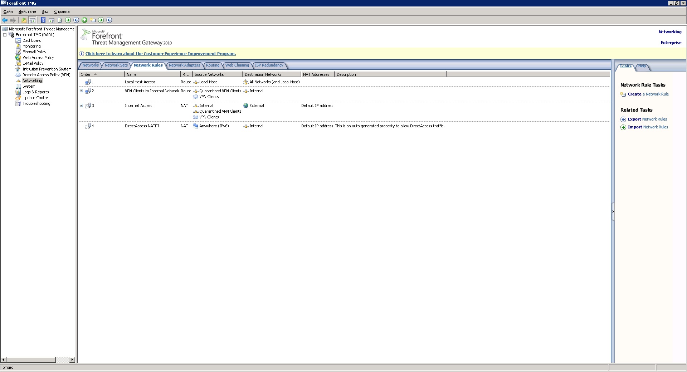This screenshot has width=687, height=372.
Task: Switch to the Network Adapters tab
Action: tap(184, 65)
